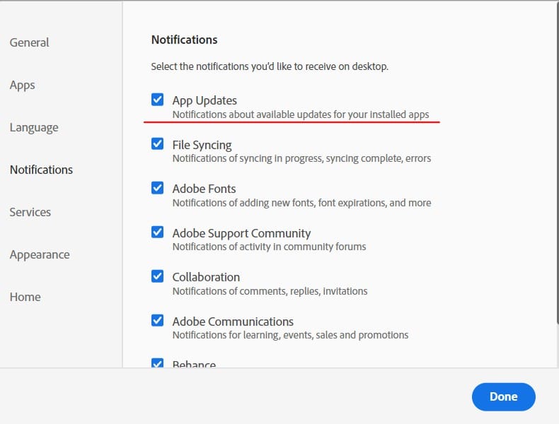Click the App Updates label
The width and height of the screenshot is (559, 424).
point(204,100)
